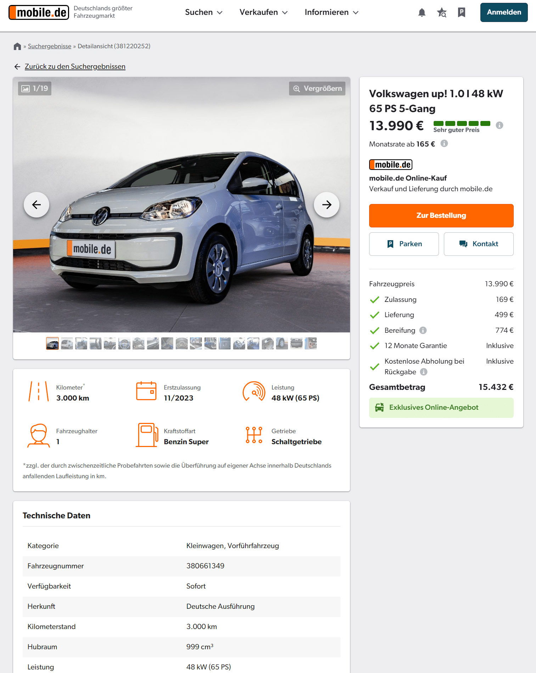Screen dimensions: 536x673
Task: Expand the Informieren dropdown menu
Action: tap(331, 12)
